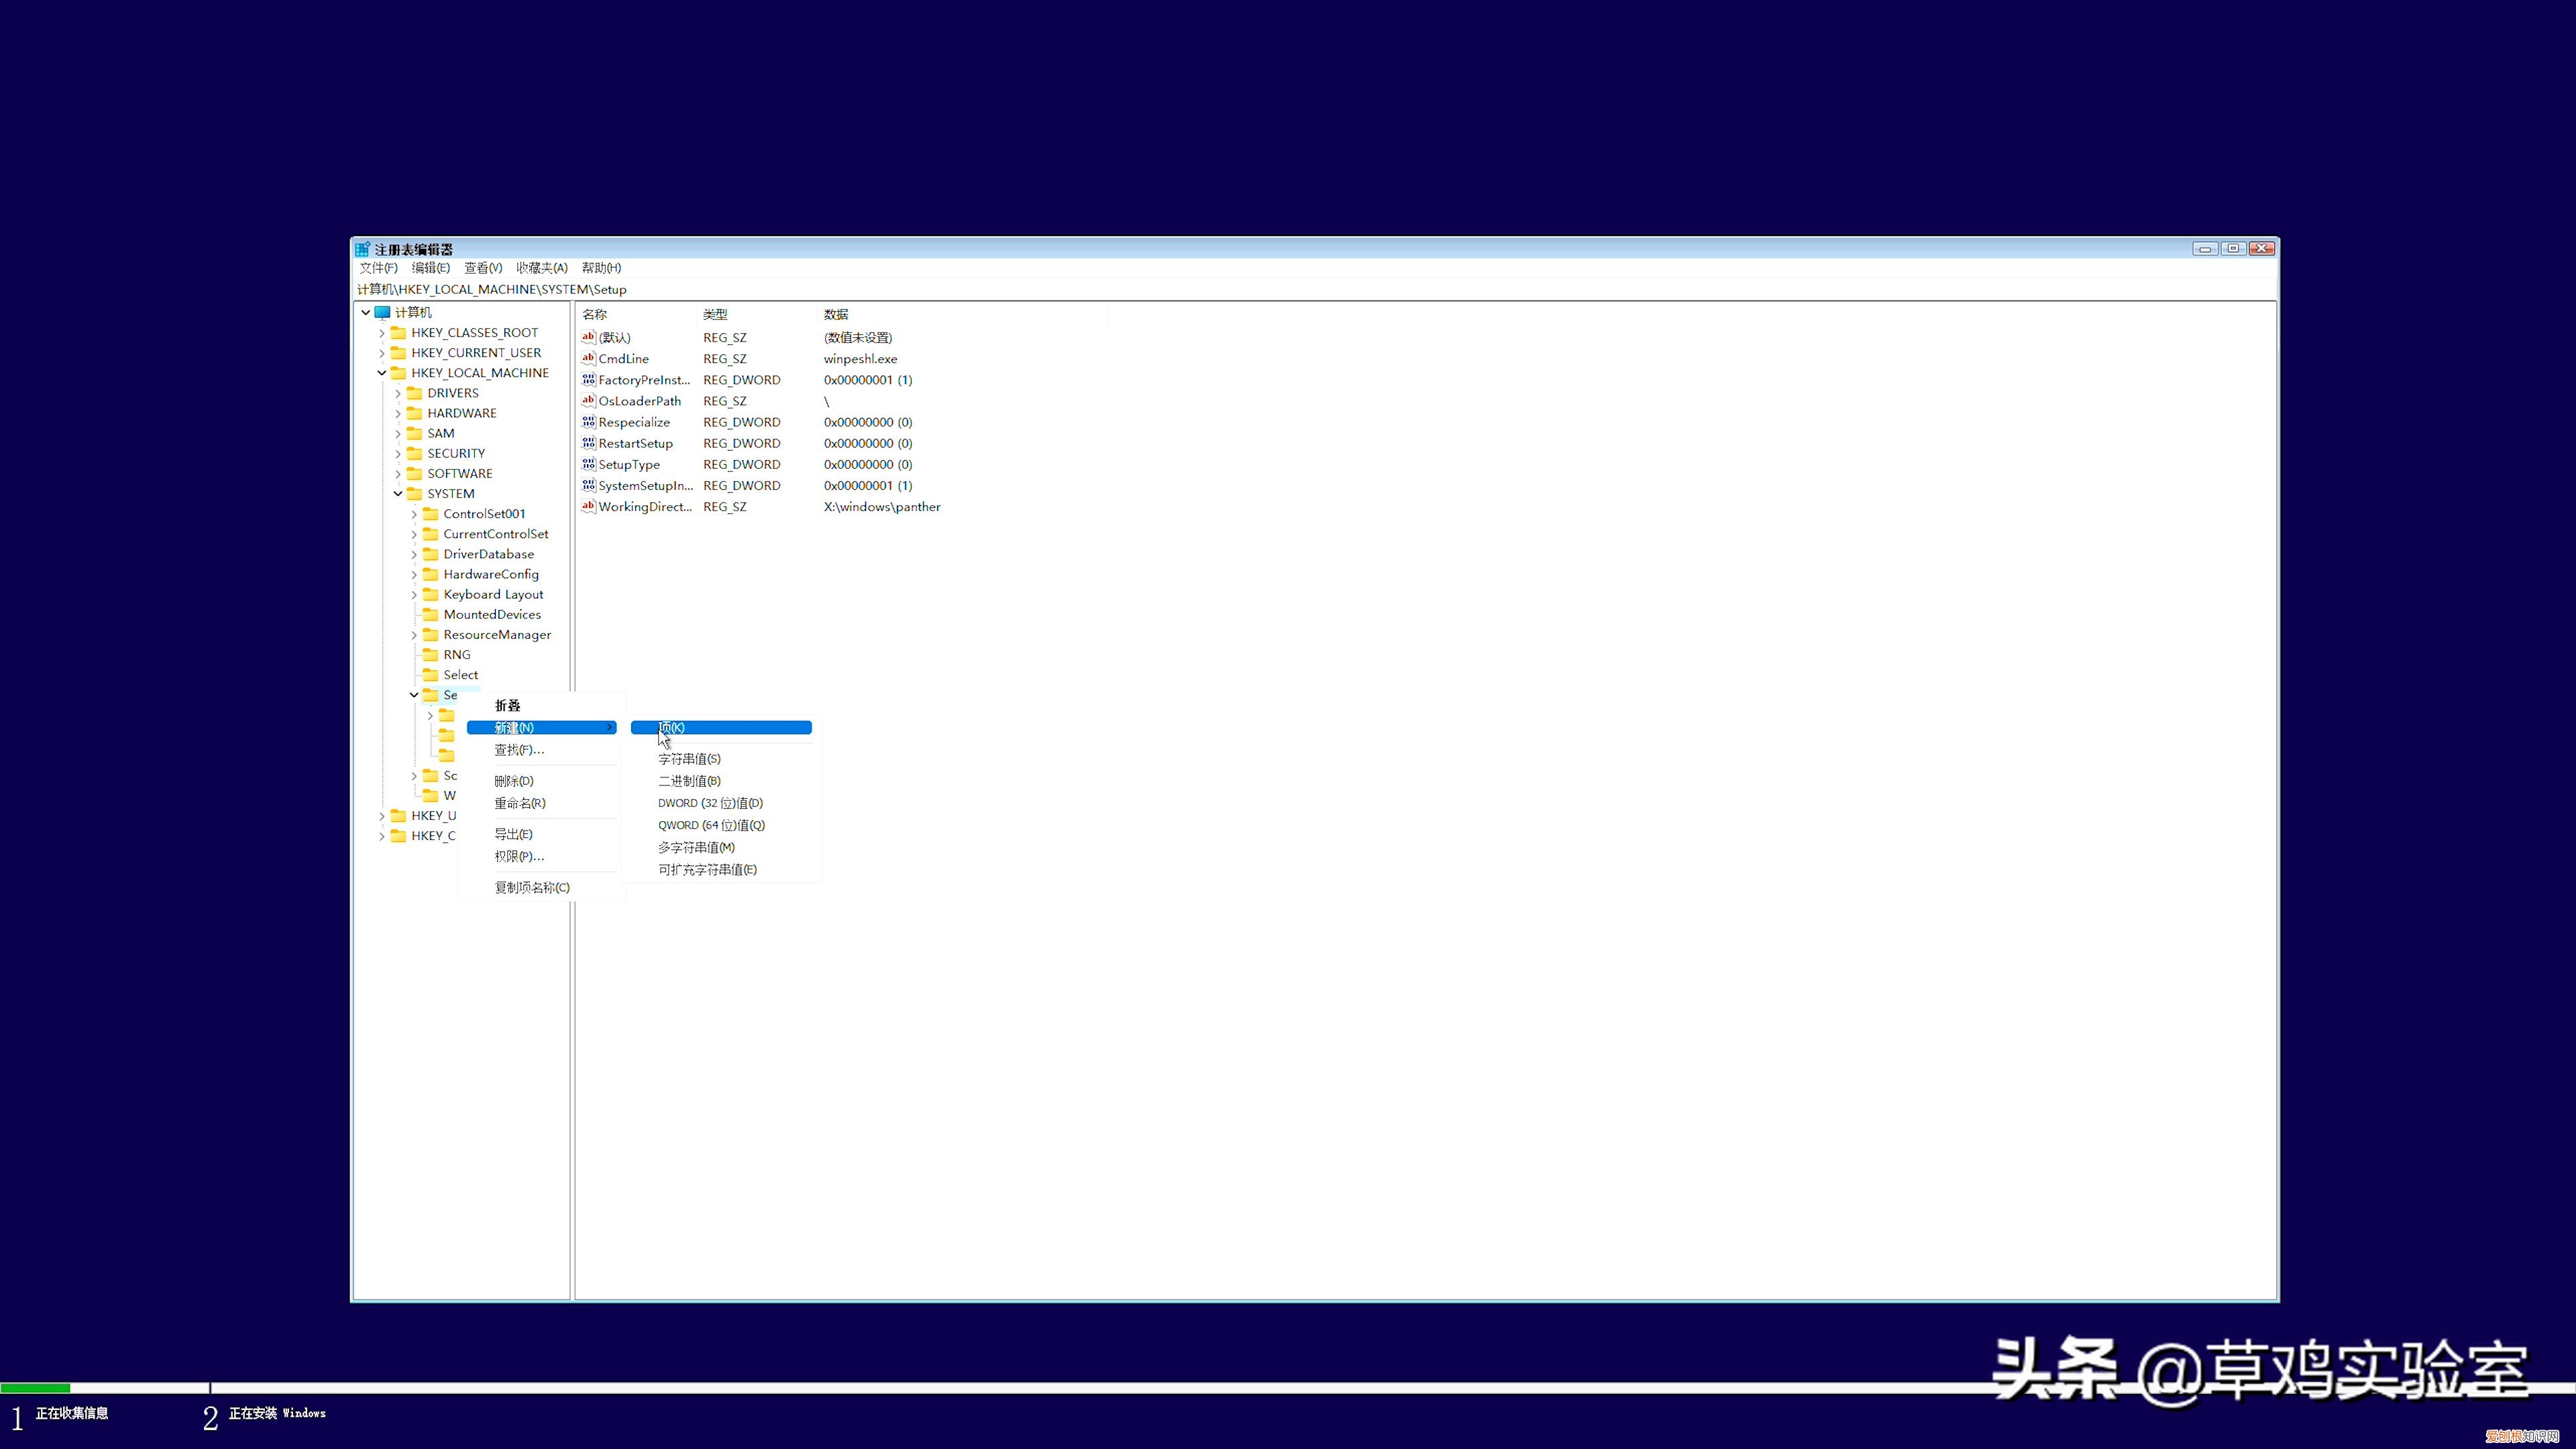This screenshot has height=1449, width=2576.
Task: Click the 计算机 computer icon in tree
Action: point(383,312)
